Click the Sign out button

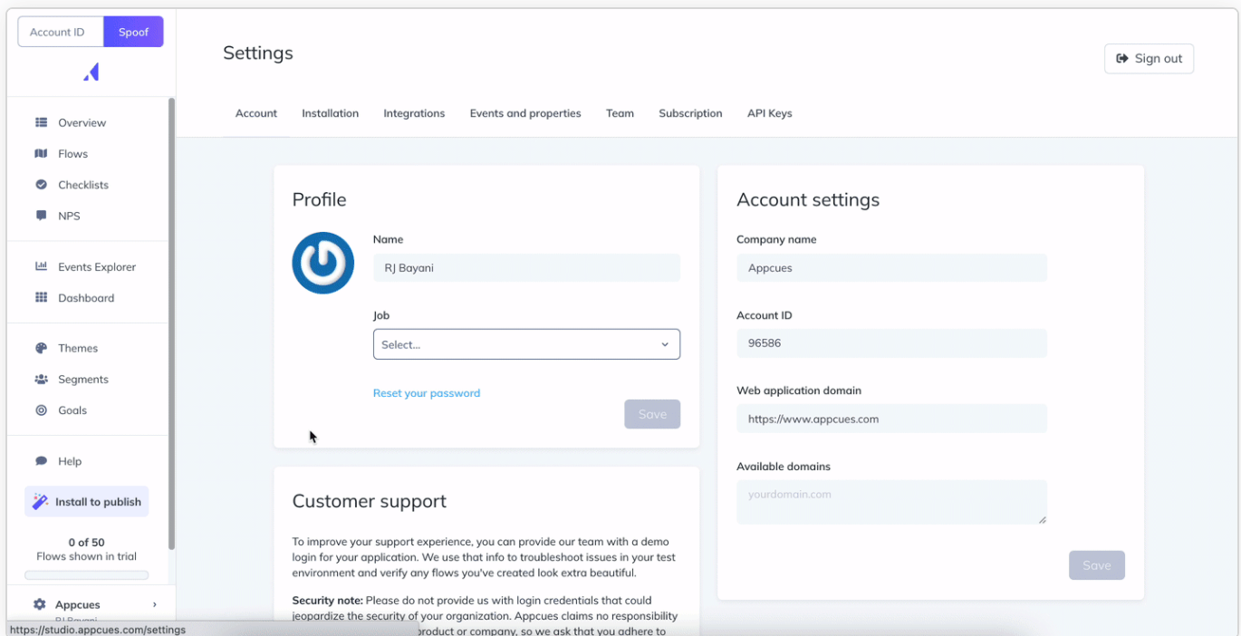(1149, 59)
